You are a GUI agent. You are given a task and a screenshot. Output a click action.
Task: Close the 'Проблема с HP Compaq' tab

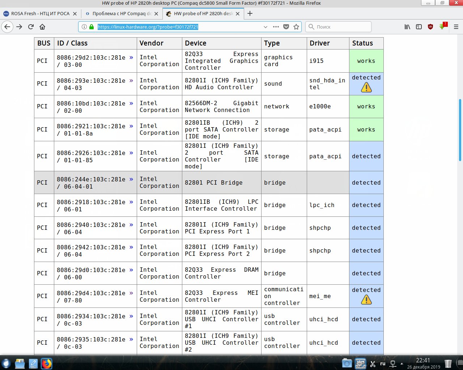click(156, 14)
